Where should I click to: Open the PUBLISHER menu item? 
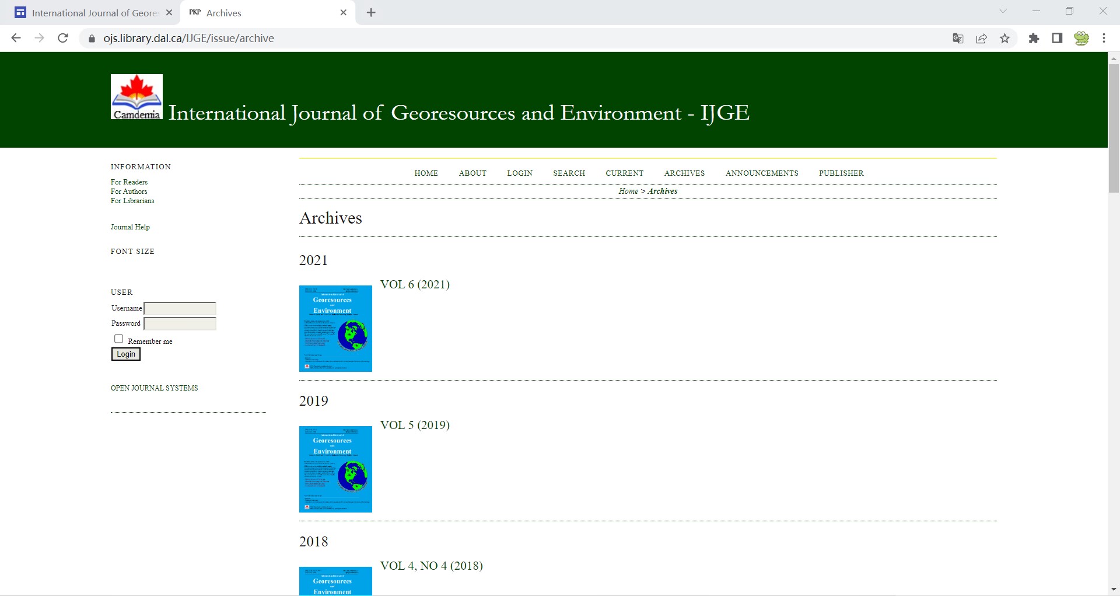click(x=841, y=173)
